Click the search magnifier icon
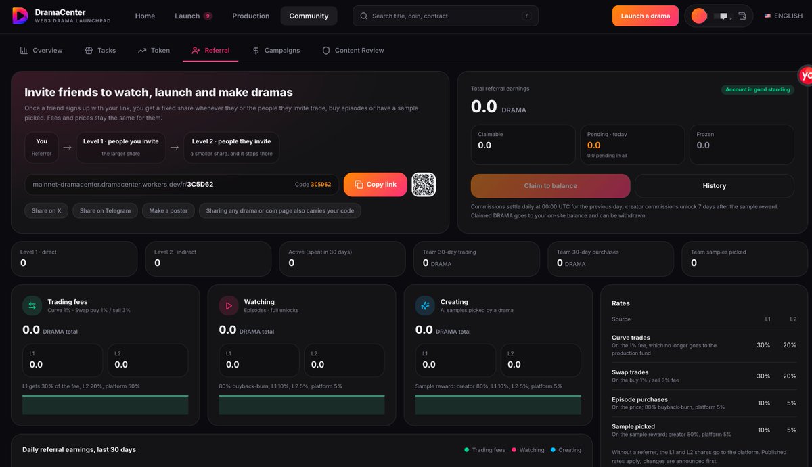Screen dimensions: 812x467 pos(364,16)
